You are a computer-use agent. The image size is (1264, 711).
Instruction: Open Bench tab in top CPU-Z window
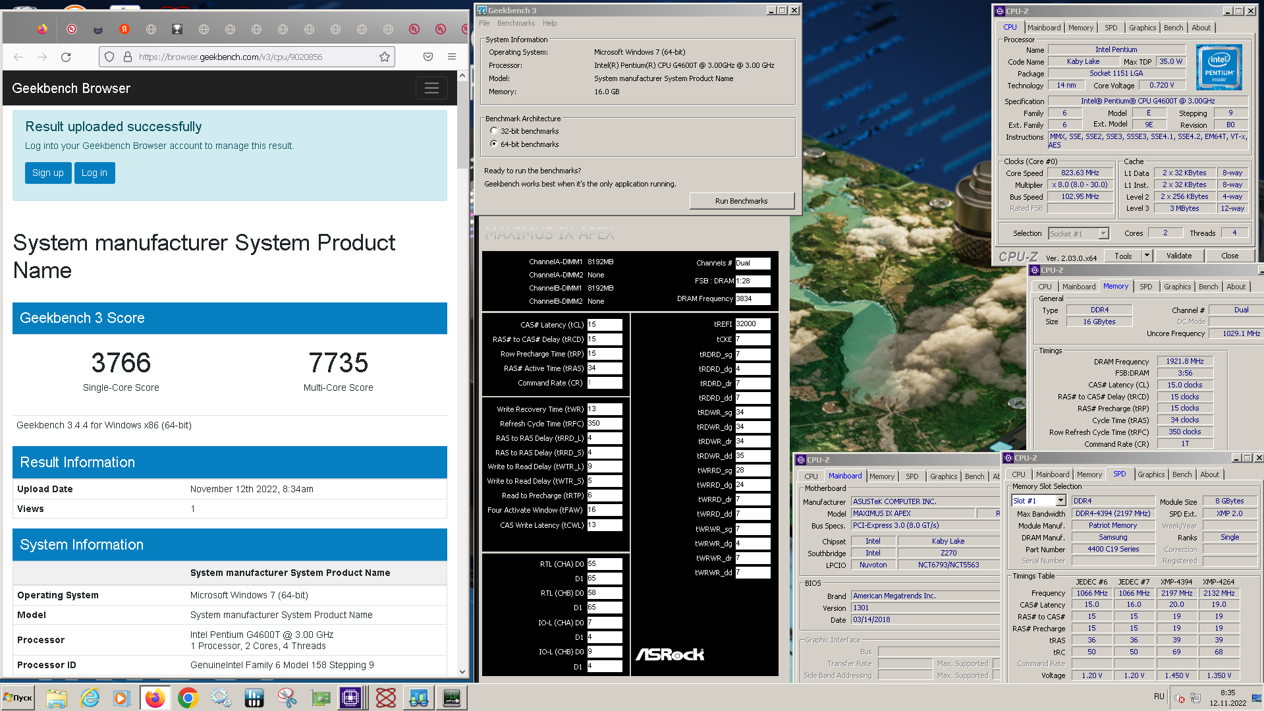[x=1173, y=28]
